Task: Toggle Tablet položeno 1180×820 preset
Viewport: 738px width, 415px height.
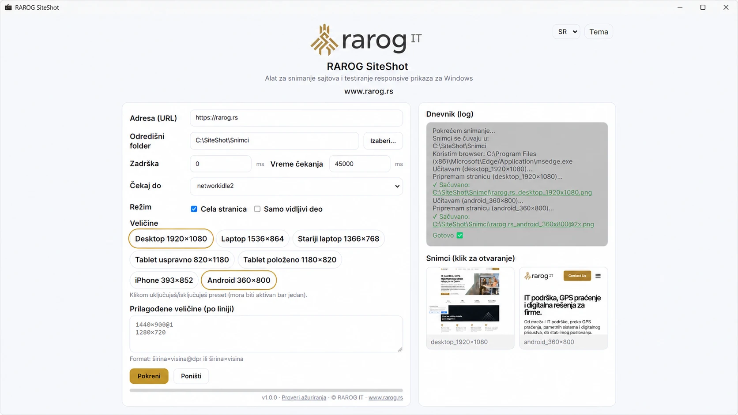Action: [x=290, y=260]
